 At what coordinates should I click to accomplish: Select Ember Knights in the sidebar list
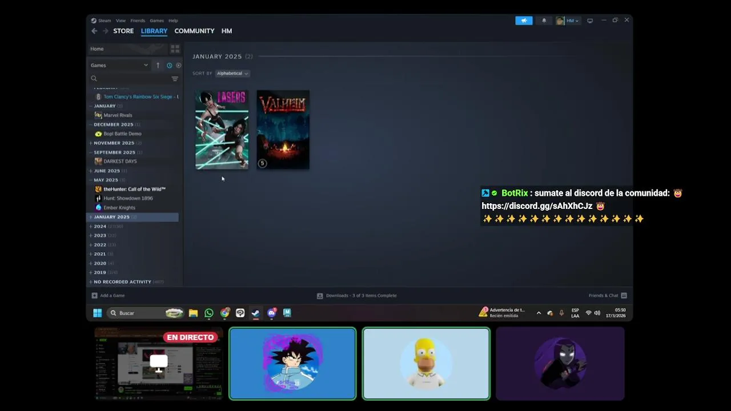(x=119, y=208)
